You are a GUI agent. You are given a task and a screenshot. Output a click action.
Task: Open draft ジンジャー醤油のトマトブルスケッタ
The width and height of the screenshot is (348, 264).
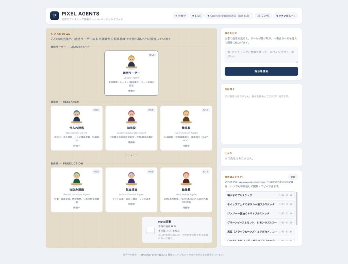pyautogui.click(x=260, y=213)
